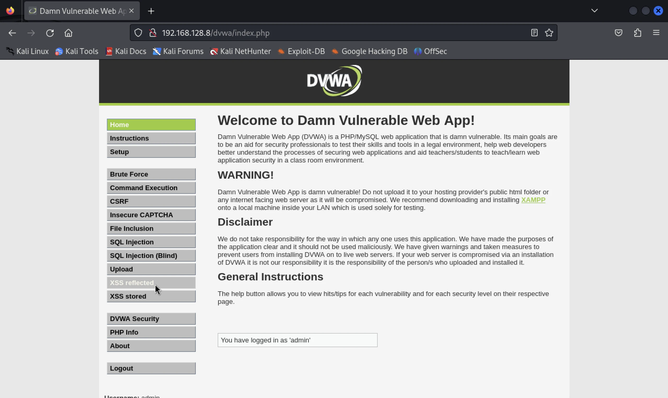Click the tracking protection shield icon

(x=138, y=33)
